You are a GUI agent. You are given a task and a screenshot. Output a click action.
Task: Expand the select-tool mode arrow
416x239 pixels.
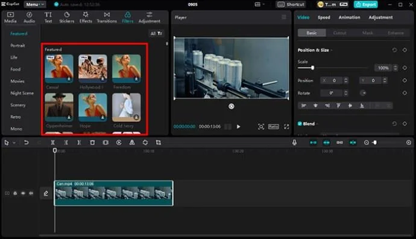pos(14,143)
